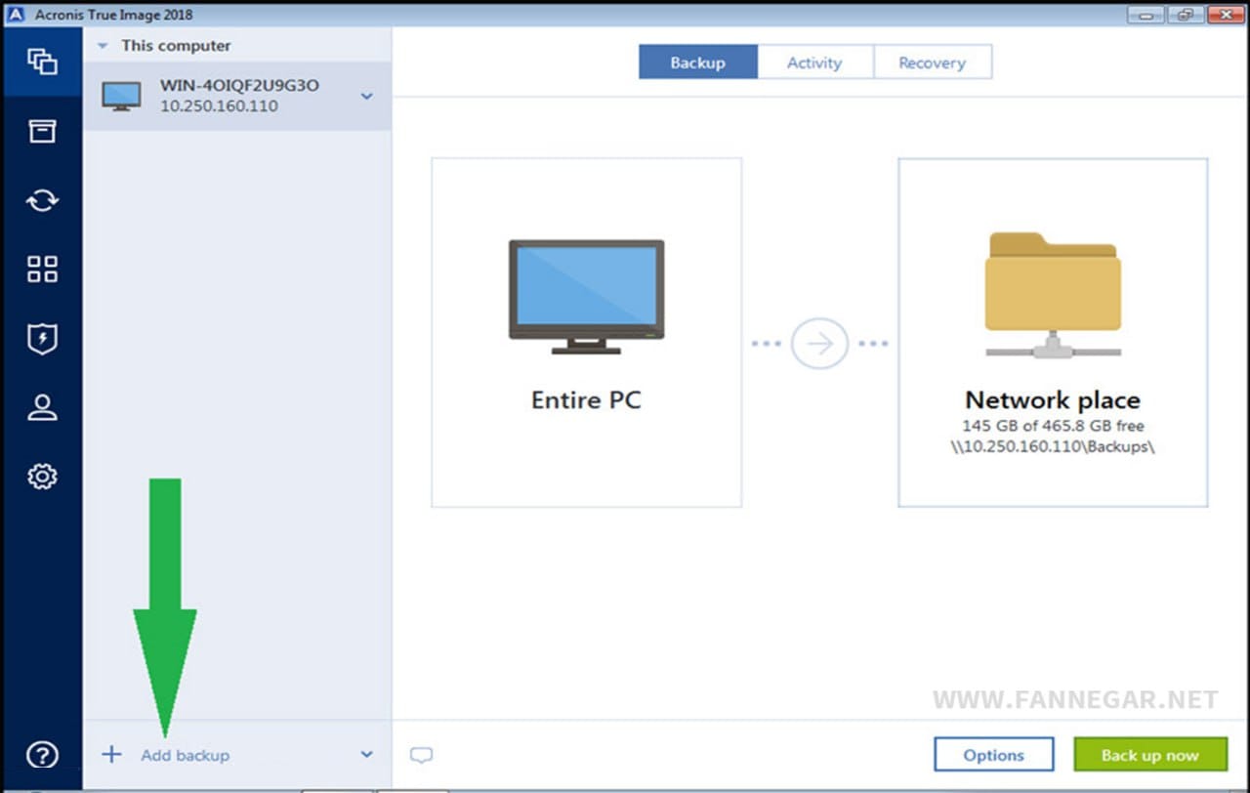Open Active Protection shield icon
Viewport: 1250px width, 793px height.
[x=42, y=339]
